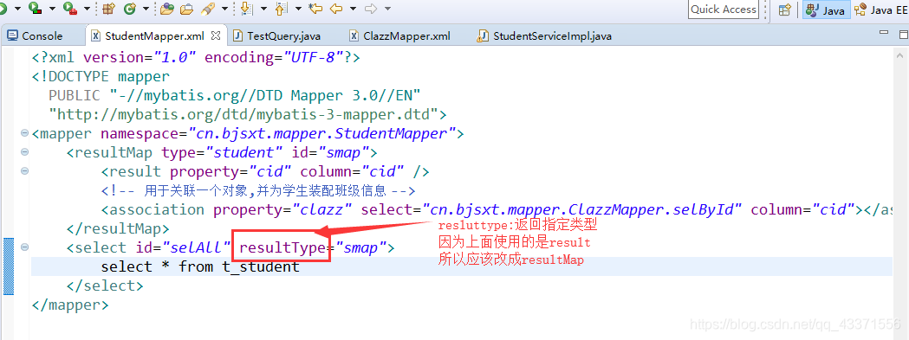Minimize the editor area
Screen dimensions: 909x340
(884, 32)
